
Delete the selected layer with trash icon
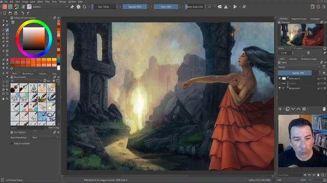click(324, 109)
